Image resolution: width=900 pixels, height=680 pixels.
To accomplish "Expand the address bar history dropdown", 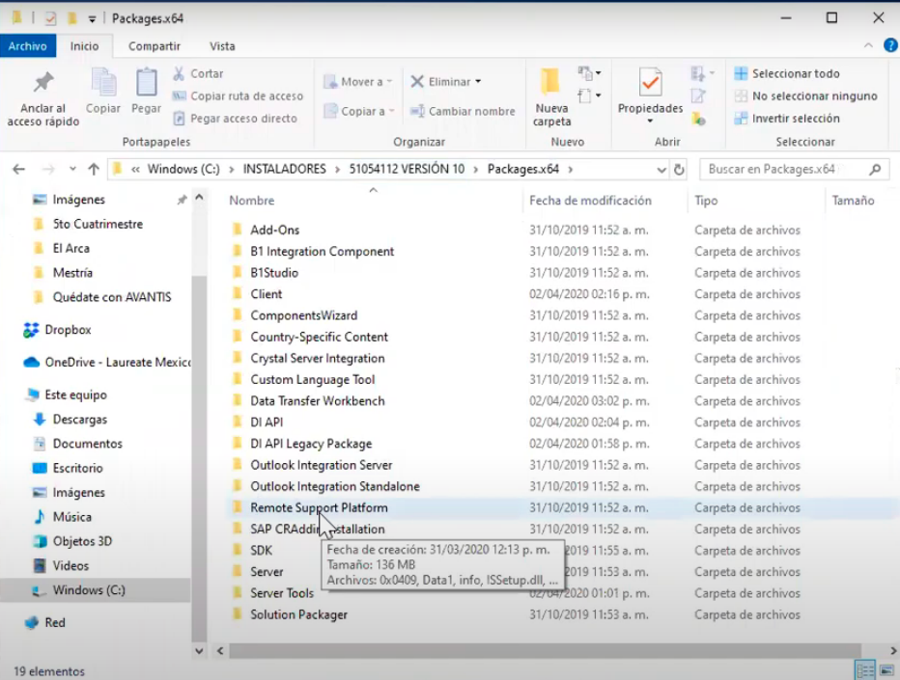I will coord(661,170).
